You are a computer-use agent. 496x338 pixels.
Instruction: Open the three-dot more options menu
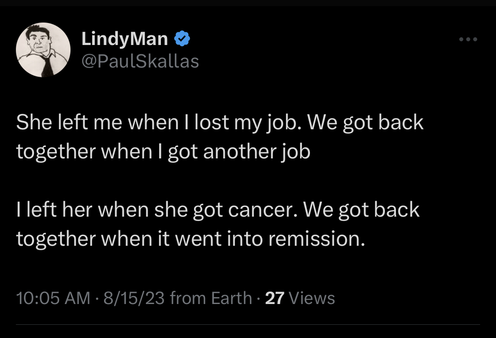(x=468, y=39)
